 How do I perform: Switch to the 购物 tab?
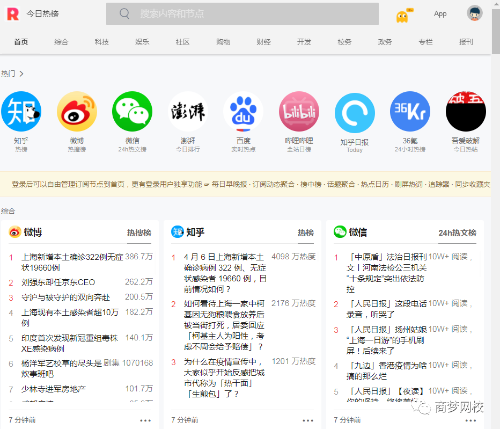(x=223, y=42)
